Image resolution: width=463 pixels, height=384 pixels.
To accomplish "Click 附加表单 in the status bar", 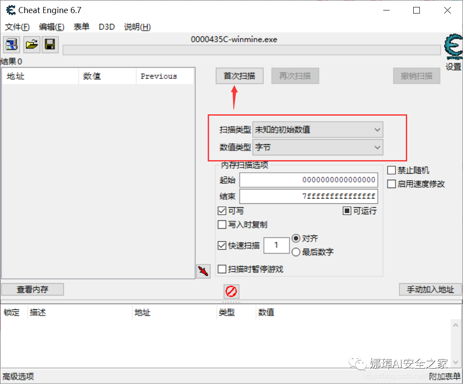I will (x=445, y=376).
